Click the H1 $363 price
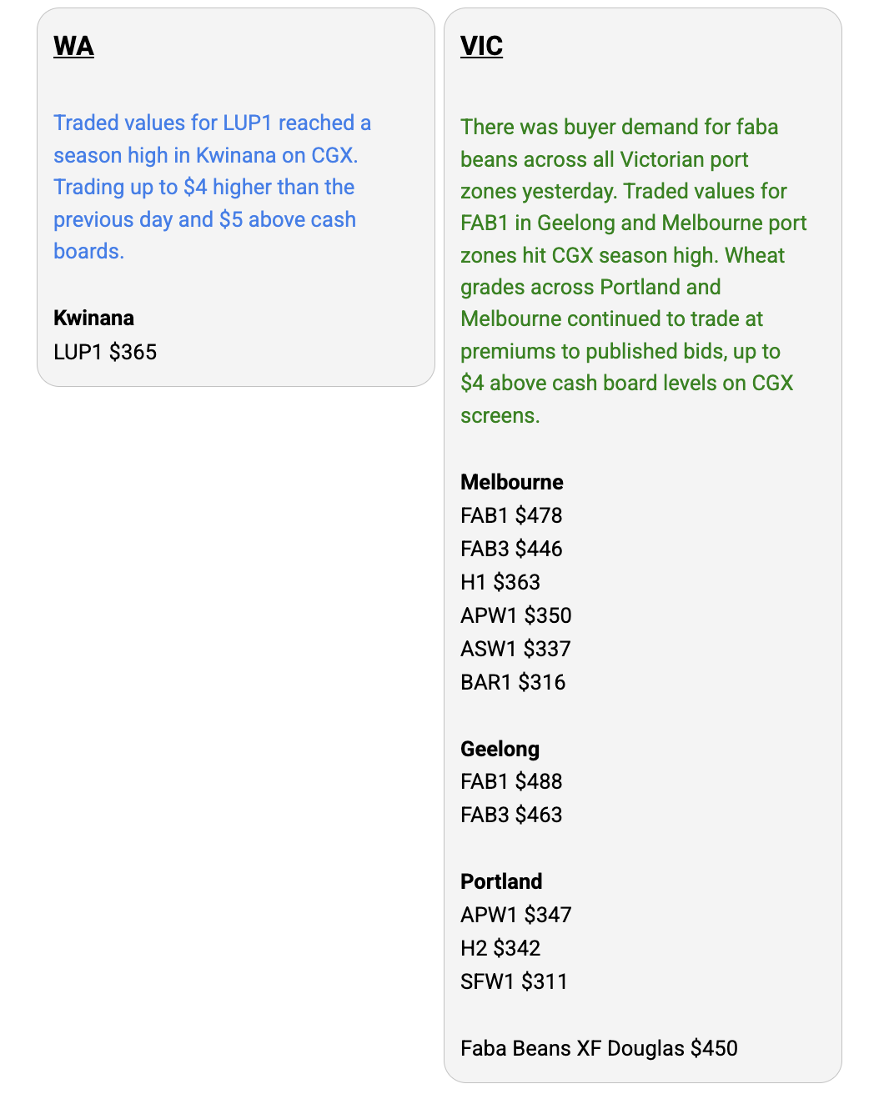Image resolution: width=879 pixels, height=1099 pixels. coord(500,582)
